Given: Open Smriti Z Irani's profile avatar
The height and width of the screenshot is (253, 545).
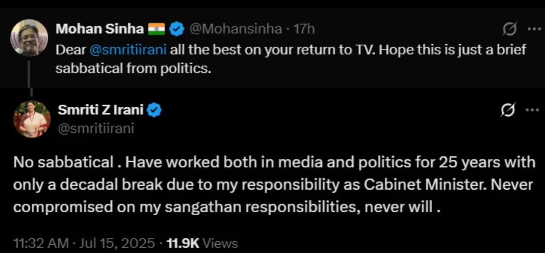Looking at the screenshot, I should [32, 119].
